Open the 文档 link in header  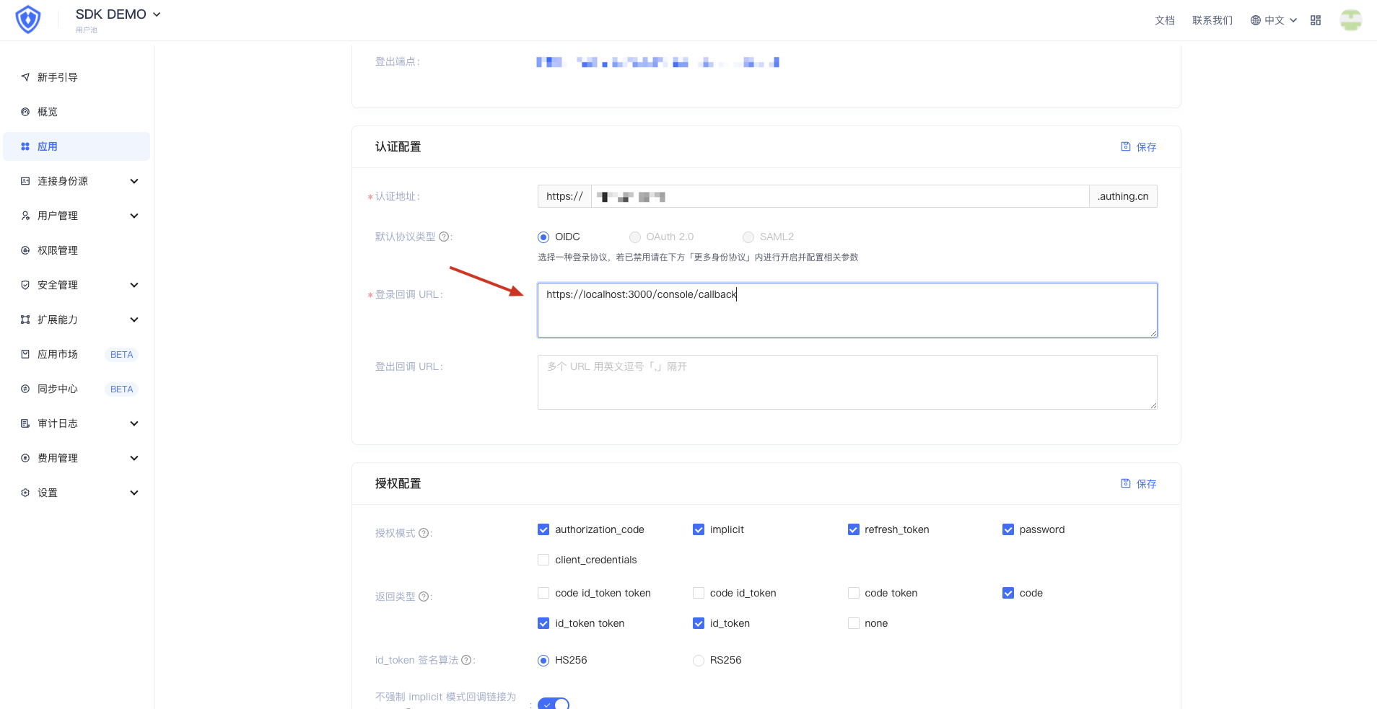click(x=1165, y=20)
